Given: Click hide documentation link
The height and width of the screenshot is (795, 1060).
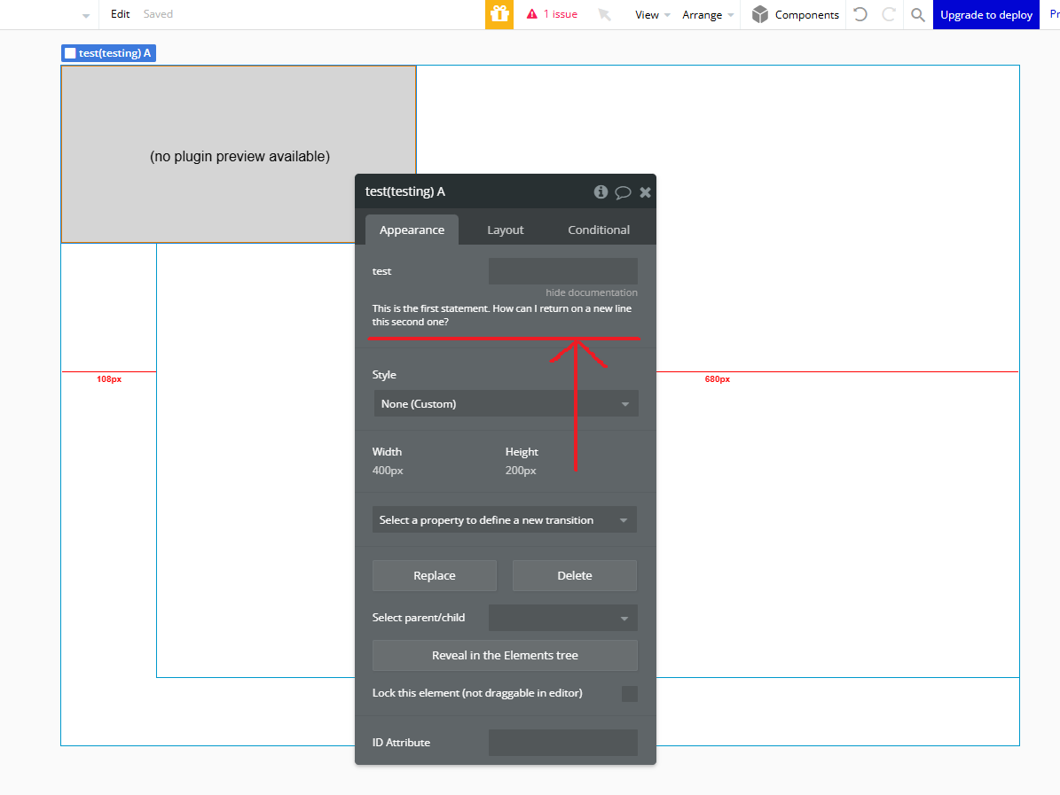Looking at the screenshot, I should tap(592, 292).
